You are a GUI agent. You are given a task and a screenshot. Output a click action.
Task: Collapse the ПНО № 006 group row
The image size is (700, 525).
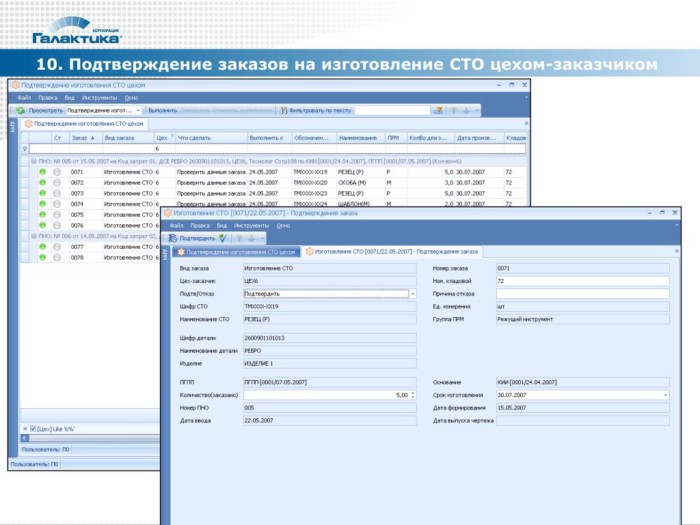[33, 236]
